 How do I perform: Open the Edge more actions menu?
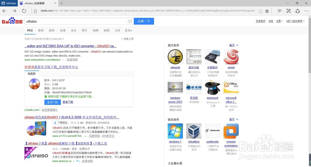click(306, 11)
